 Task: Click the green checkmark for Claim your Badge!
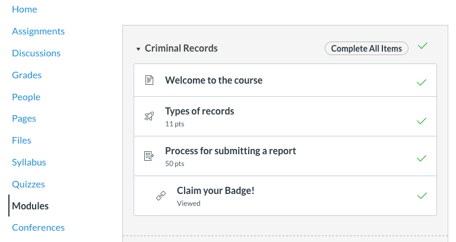[422, 195]
